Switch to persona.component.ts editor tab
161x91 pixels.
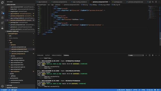[60, 2]
